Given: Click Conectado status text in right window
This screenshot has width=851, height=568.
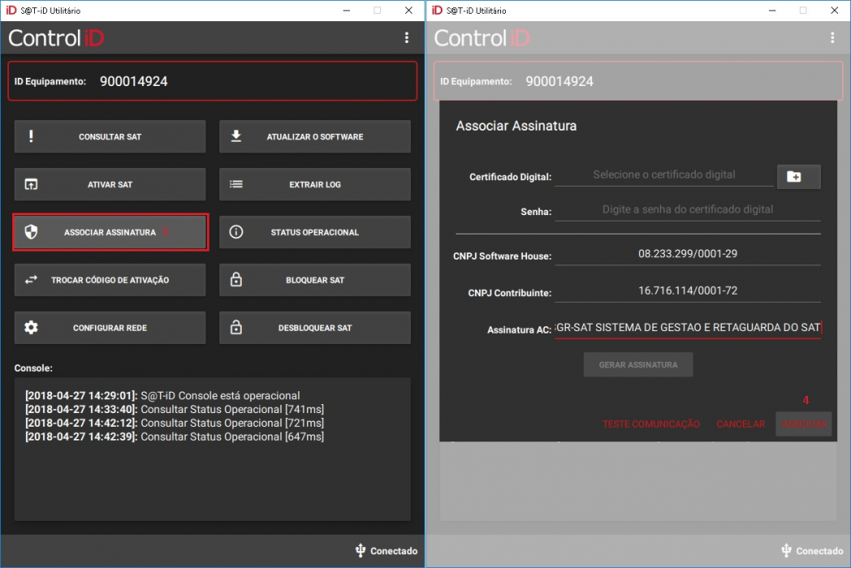Looking at the screenshot, I should 820,551.
